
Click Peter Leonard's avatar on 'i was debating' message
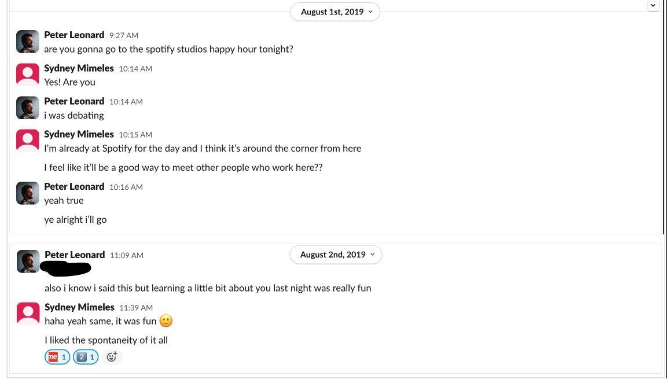coord(28,108)
